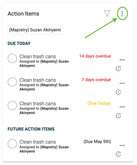This screenshot has width=137, height=165.
Task: Open the filter funnel icon
Action: pos(107,13)
